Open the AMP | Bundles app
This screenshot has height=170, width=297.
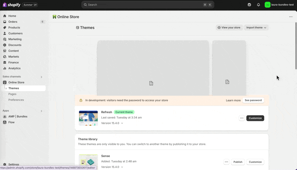[x=17, y=116]
